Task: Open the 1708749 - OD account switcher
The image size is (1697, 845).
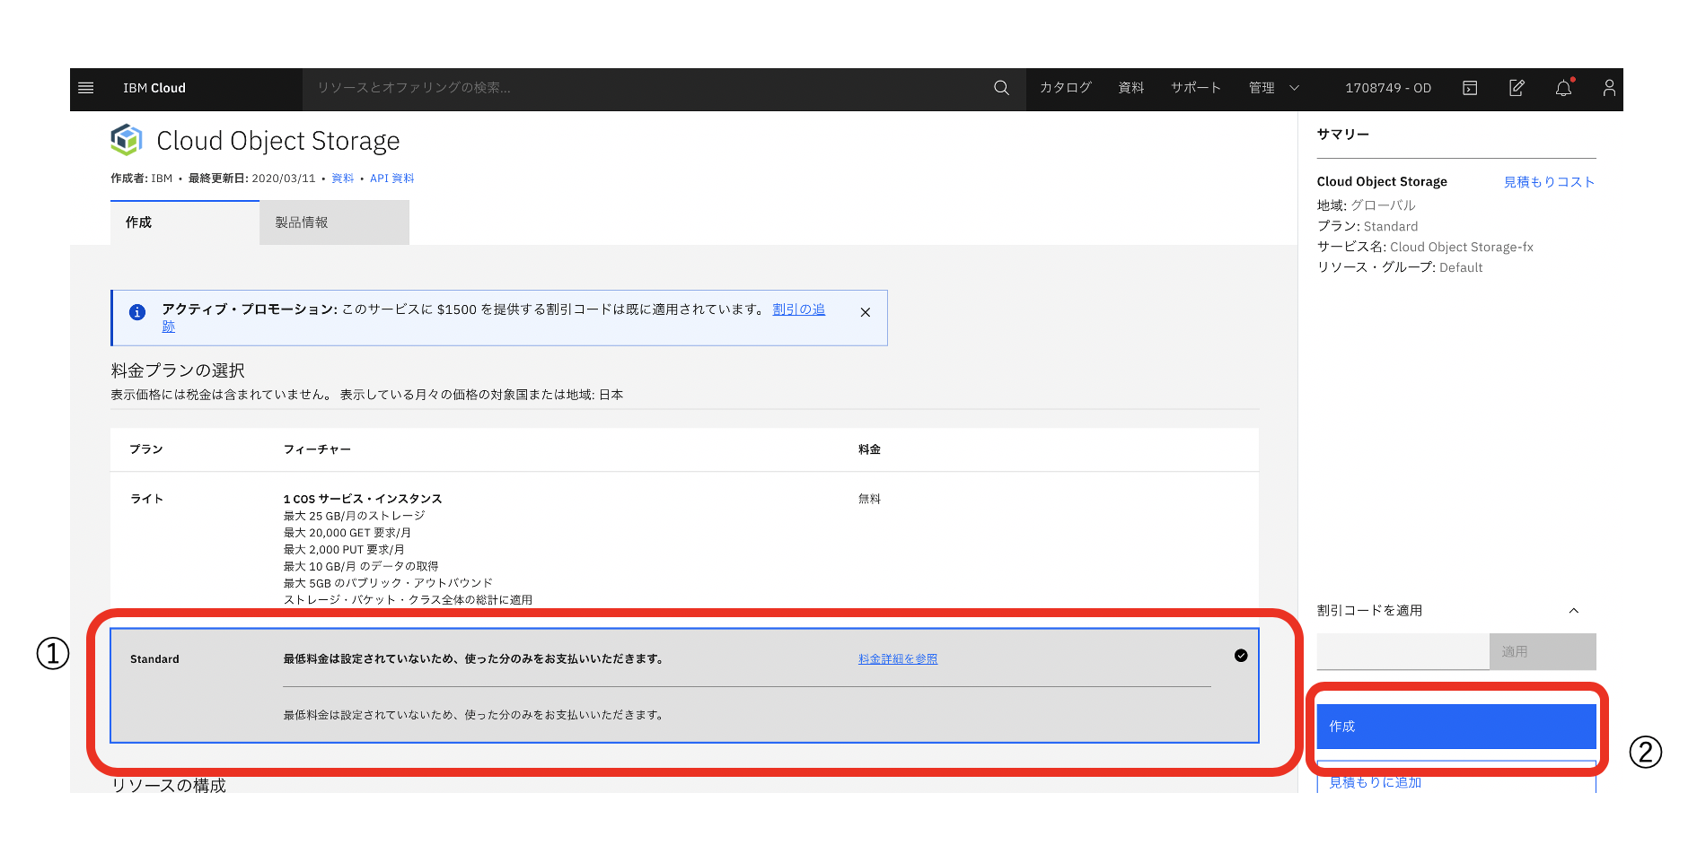Action: tap(1388, 88)
